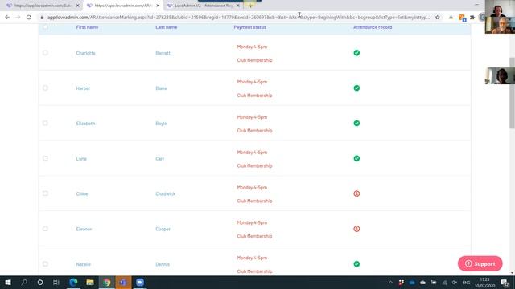The width and height of the screenshot is (515, 289).
Task: Open Windows search from the taskbar
Action: click(24, 282)
